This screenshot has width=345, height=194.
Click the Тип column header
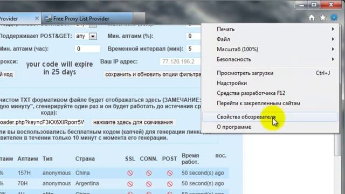47,159
